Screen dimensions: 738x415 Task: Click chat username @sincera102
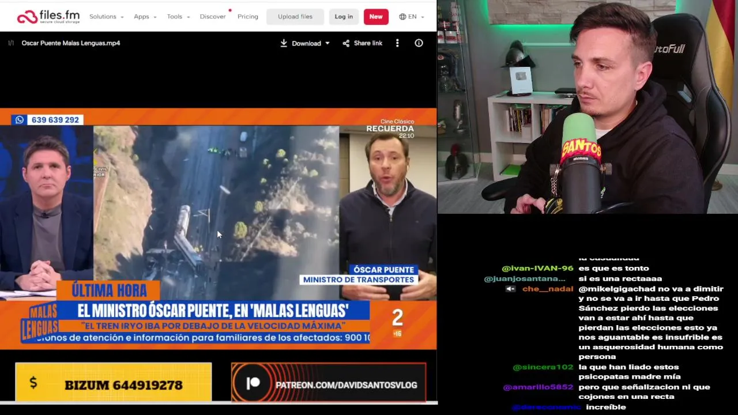(x=543, y=367)
